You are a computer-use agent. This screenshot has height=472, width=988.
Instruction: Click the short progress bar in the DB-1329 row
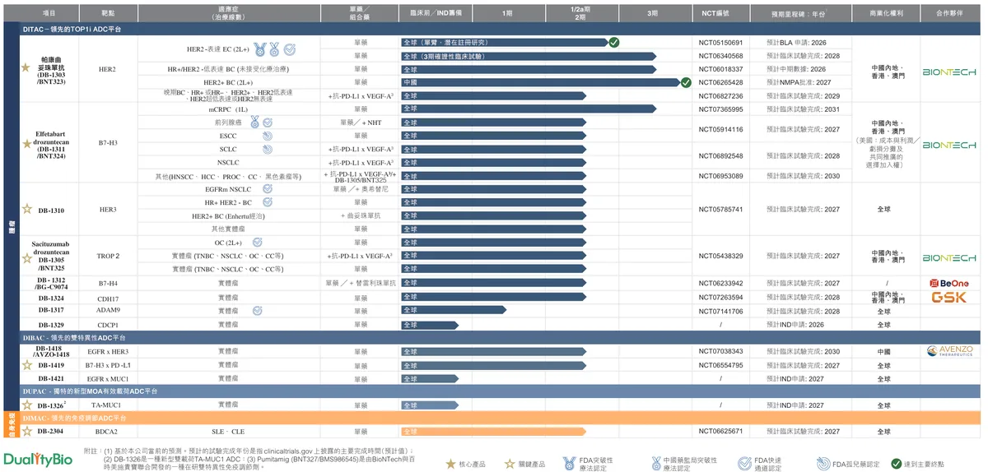pyautogui.click(x=428, y=325)
